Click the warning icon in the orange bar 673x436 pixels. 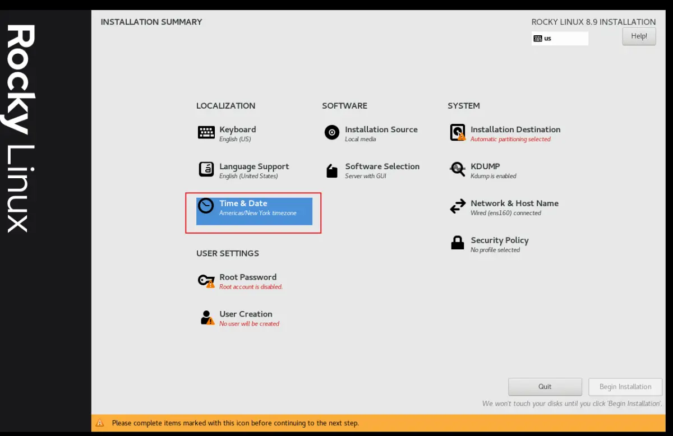[x=100, y=423]
